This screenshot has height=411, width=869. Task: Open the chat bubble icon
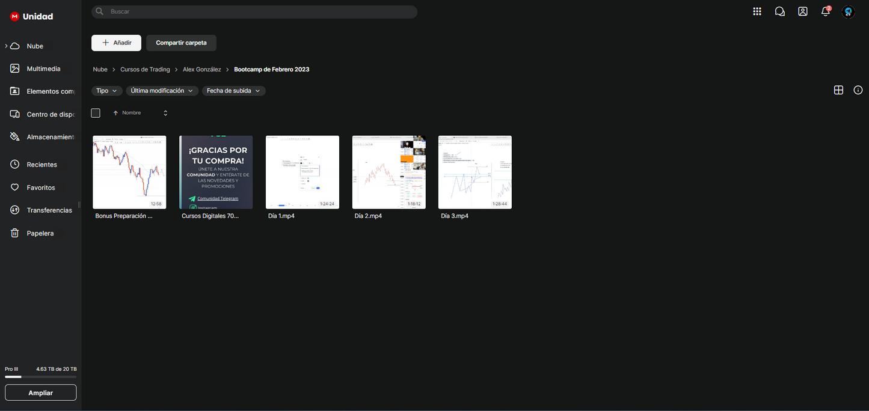click(x=779, y=11)
